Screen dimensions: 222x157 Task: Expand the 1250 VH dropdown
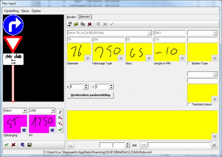(x=53, y=111)
